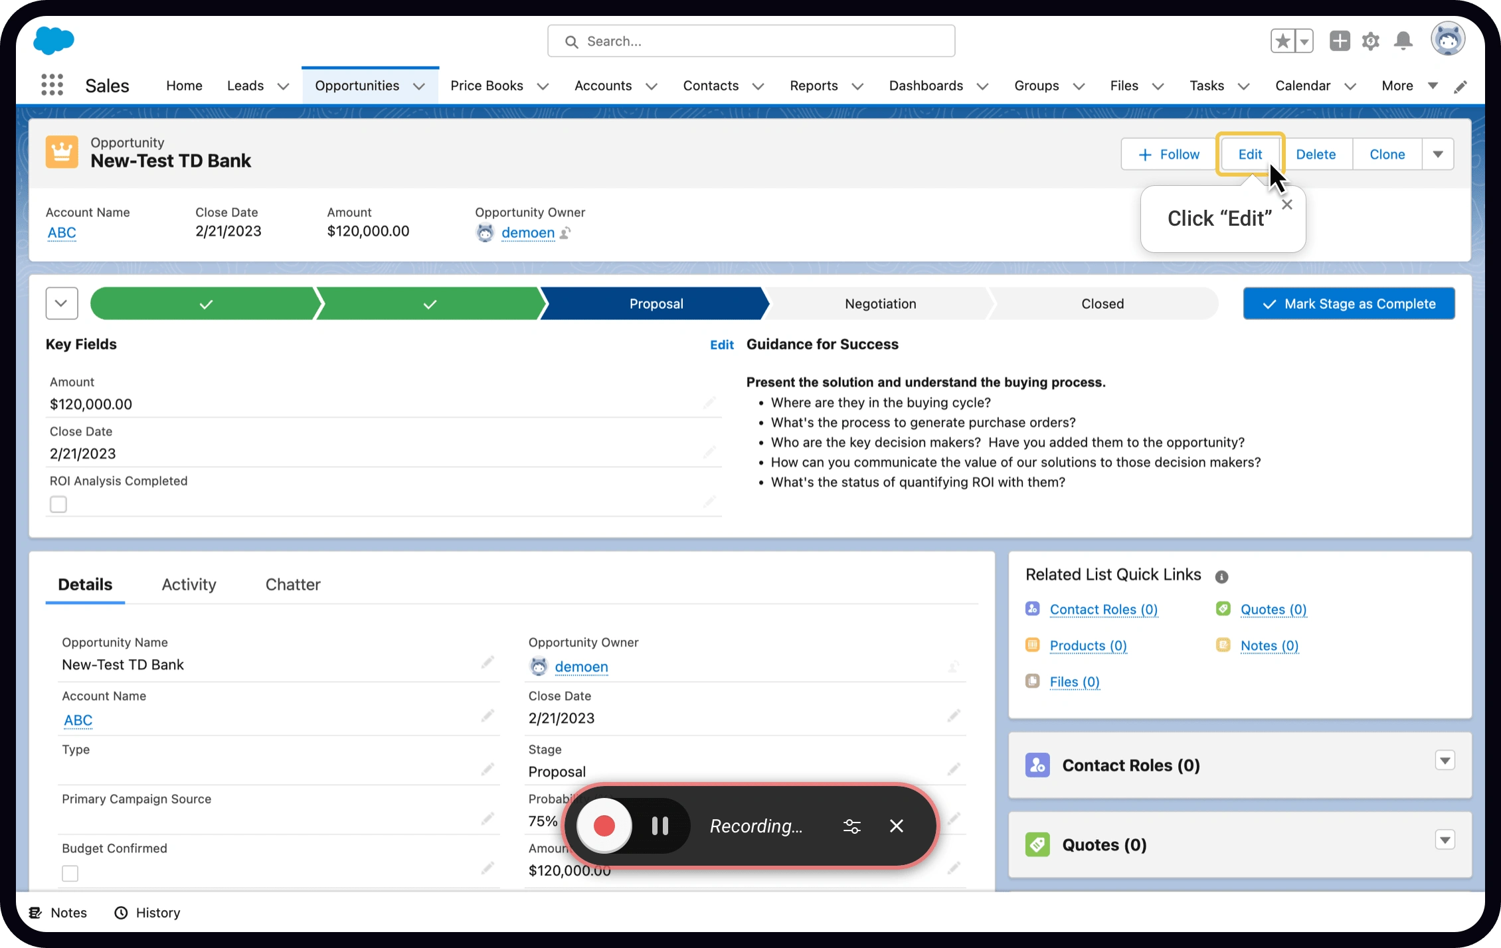The width and height of the screenshot is (1501, 948).
Task: Expand the Contact Roles dropdown arrow
Action: (1445, 761)
